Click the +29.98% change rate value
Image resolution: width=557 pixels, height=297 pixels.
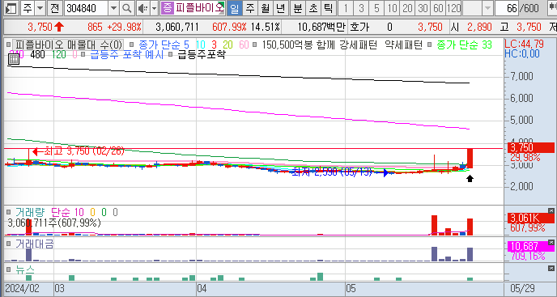125,27
